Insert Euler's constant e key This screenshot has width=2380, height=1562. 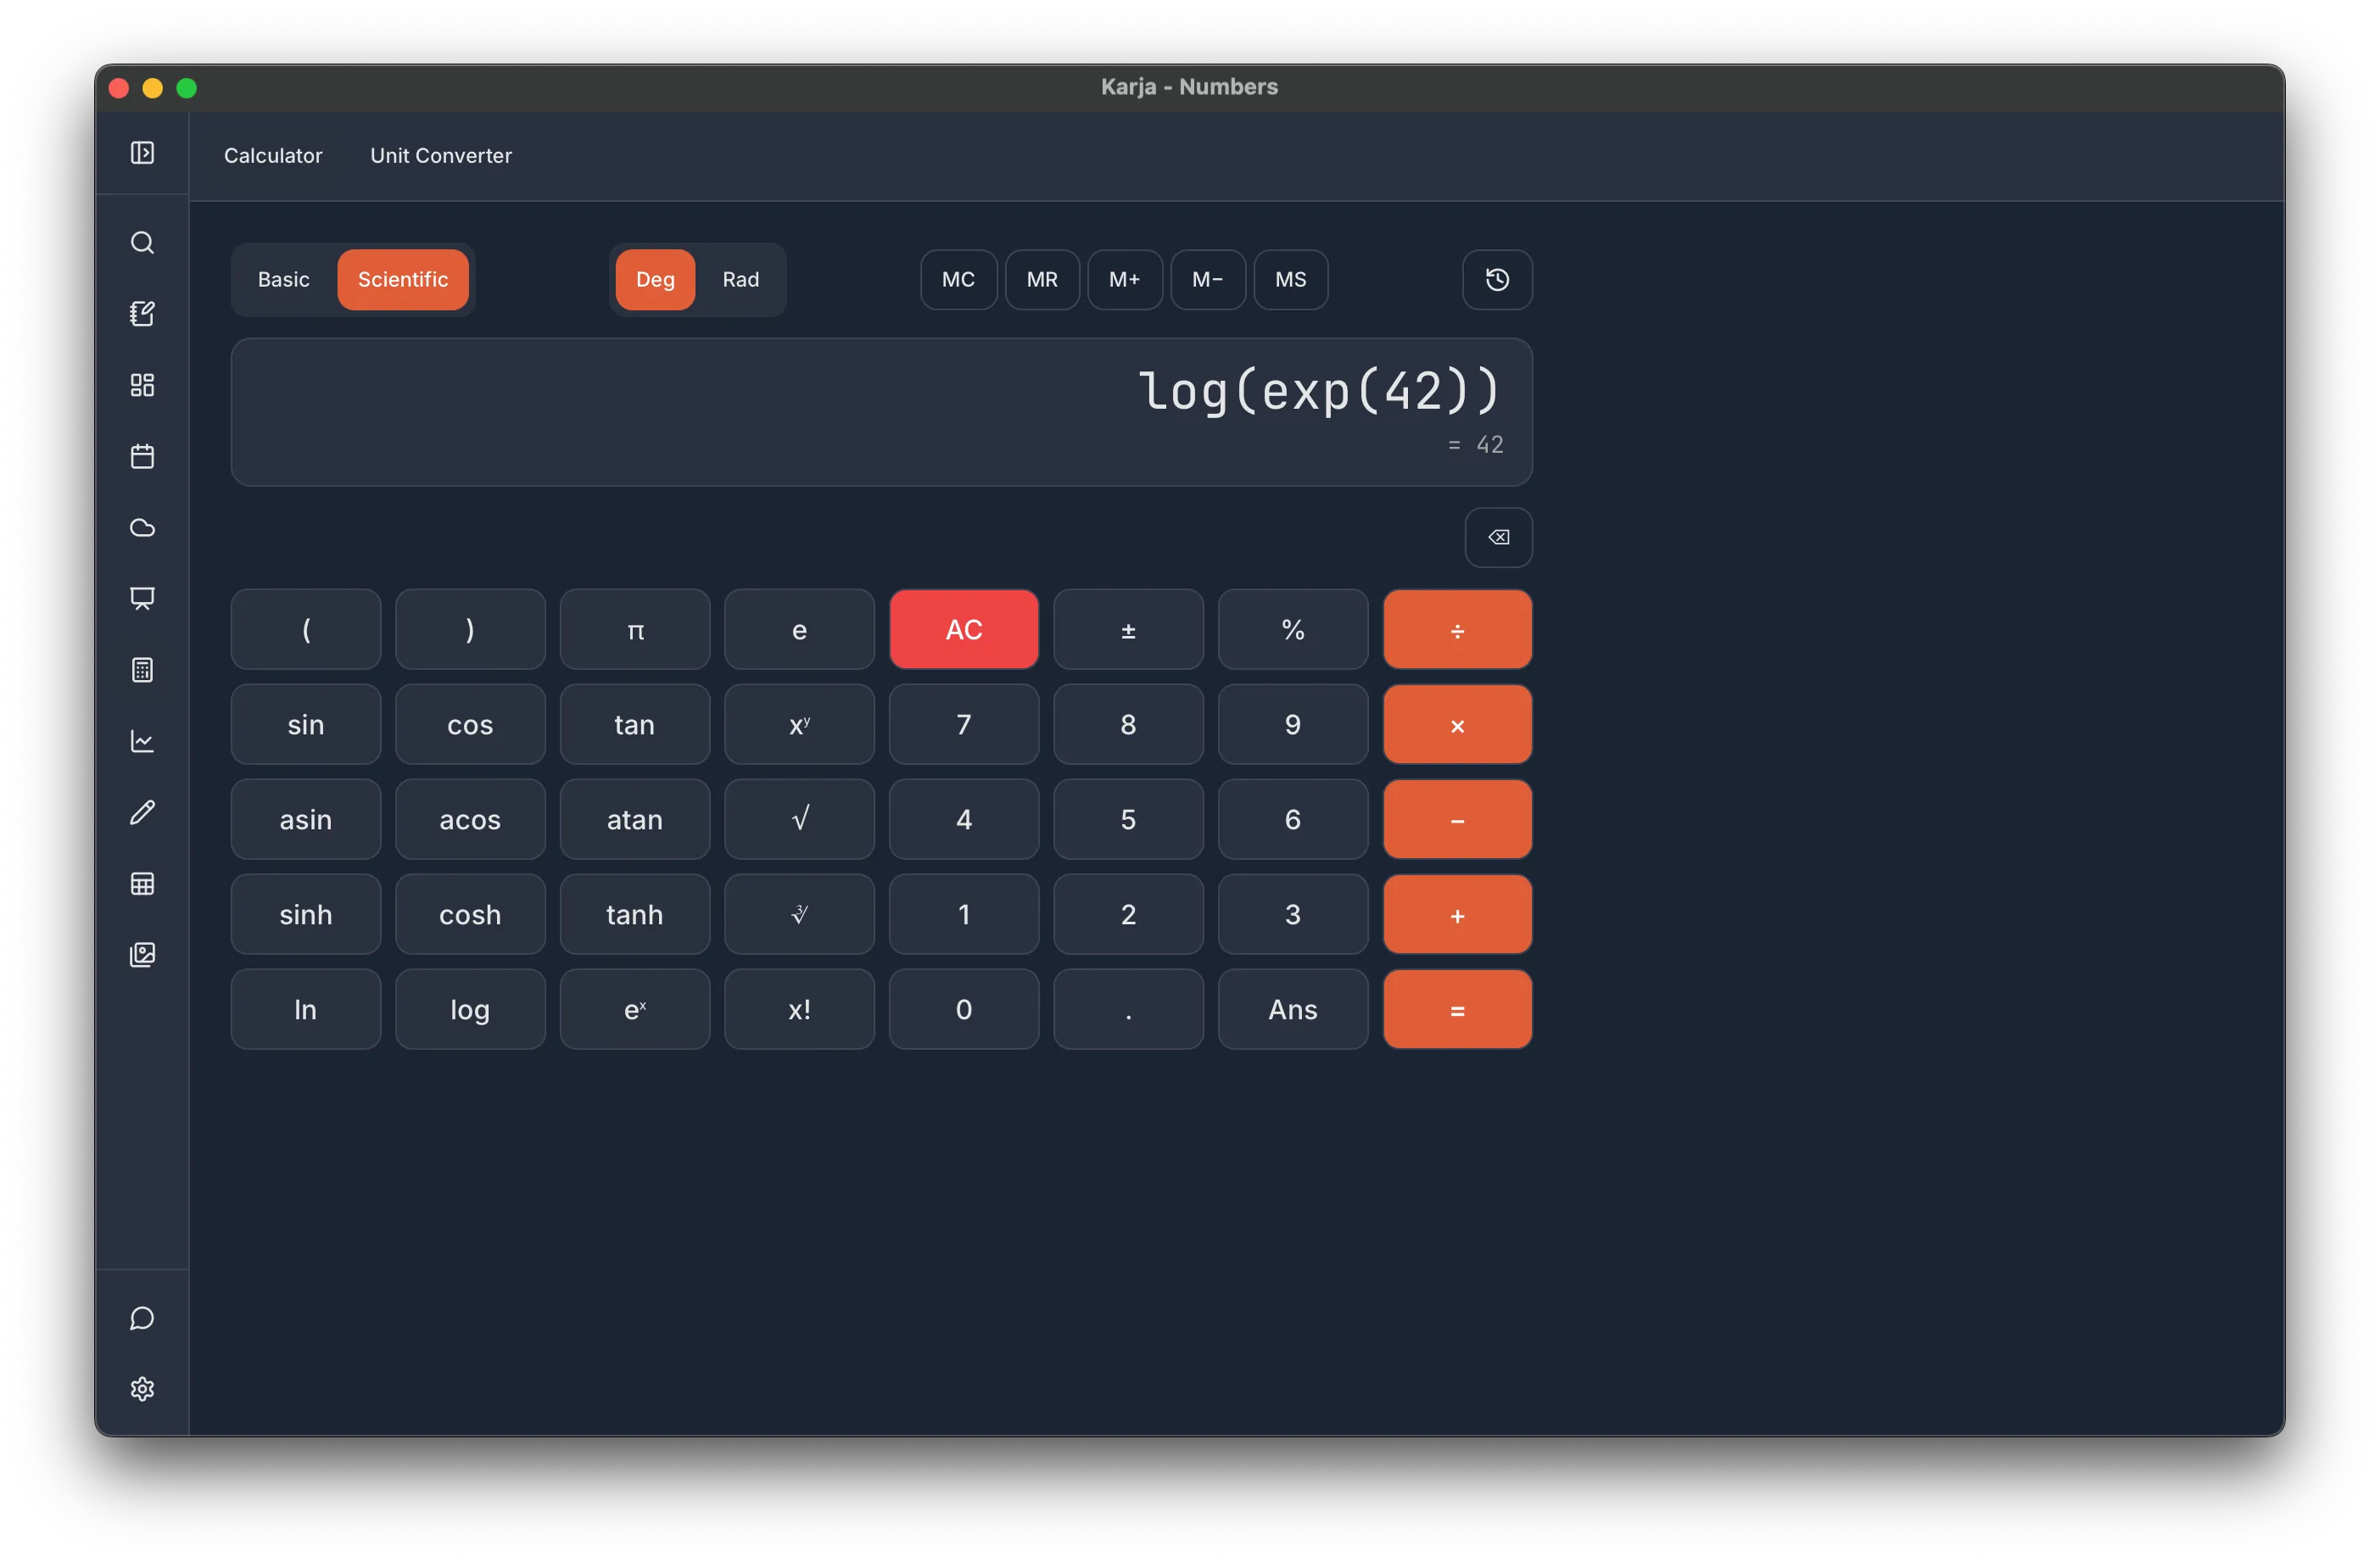coord(799,630)
